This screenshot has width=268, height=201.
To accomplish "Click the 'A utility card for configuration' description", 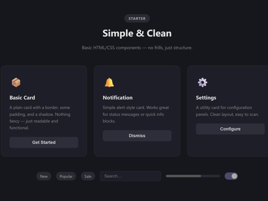I will pyautogui.click(x=227, y=111).
